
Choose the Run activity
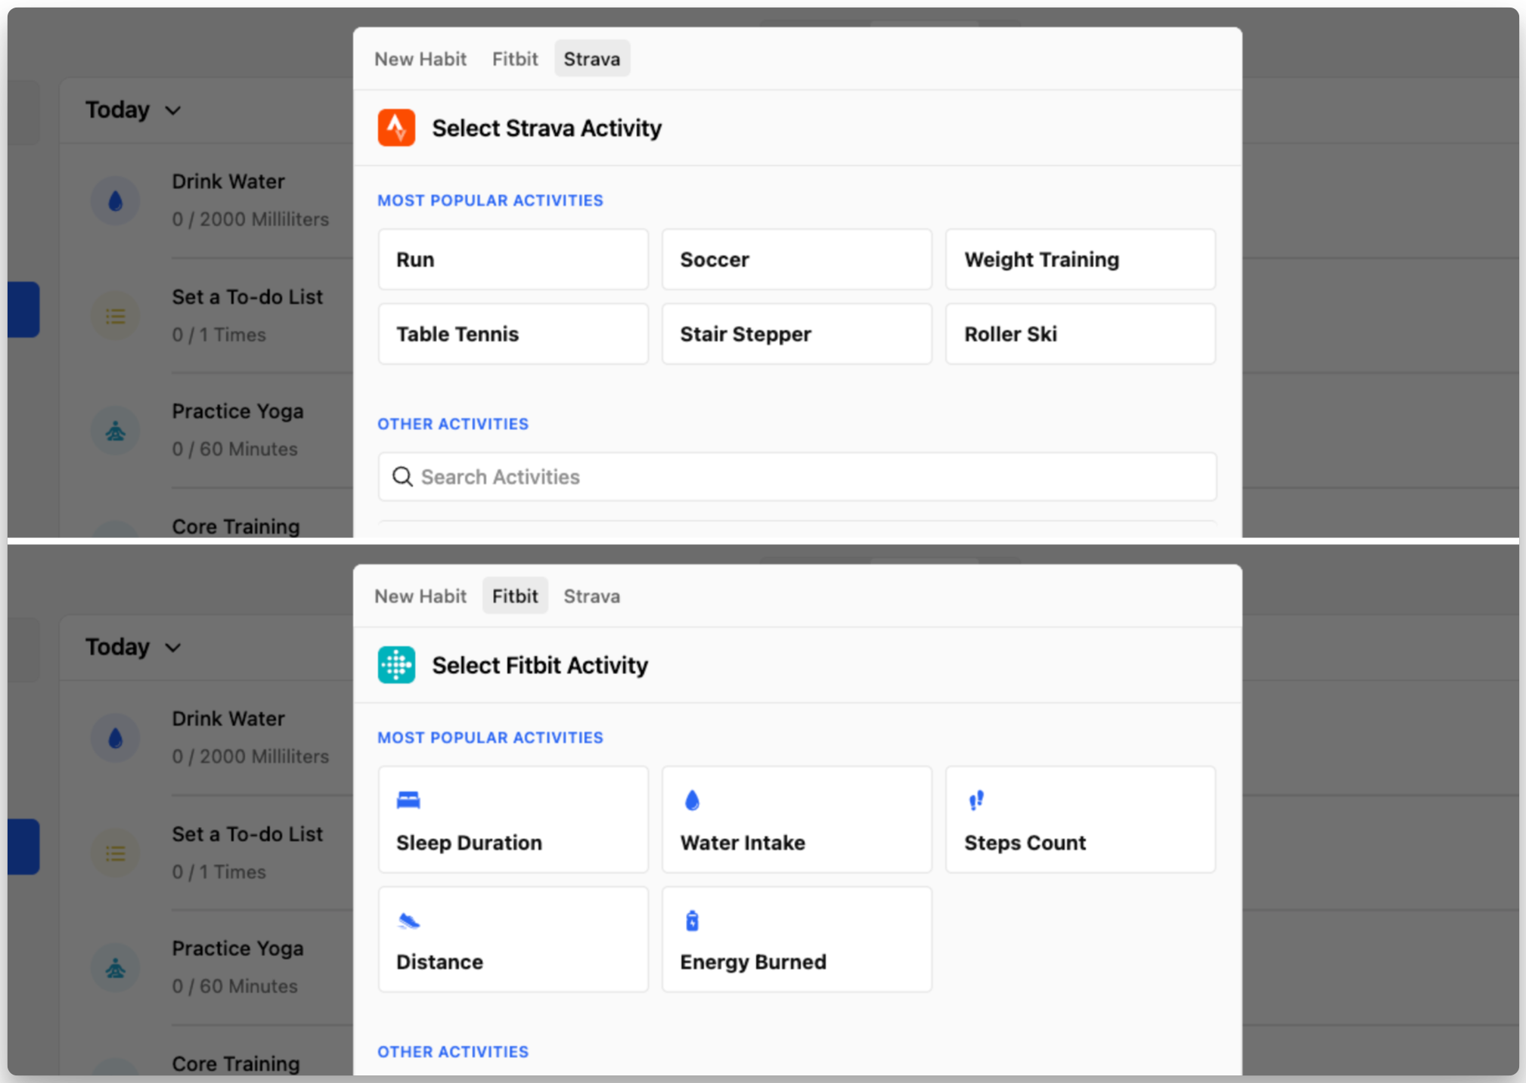point(513,259)
